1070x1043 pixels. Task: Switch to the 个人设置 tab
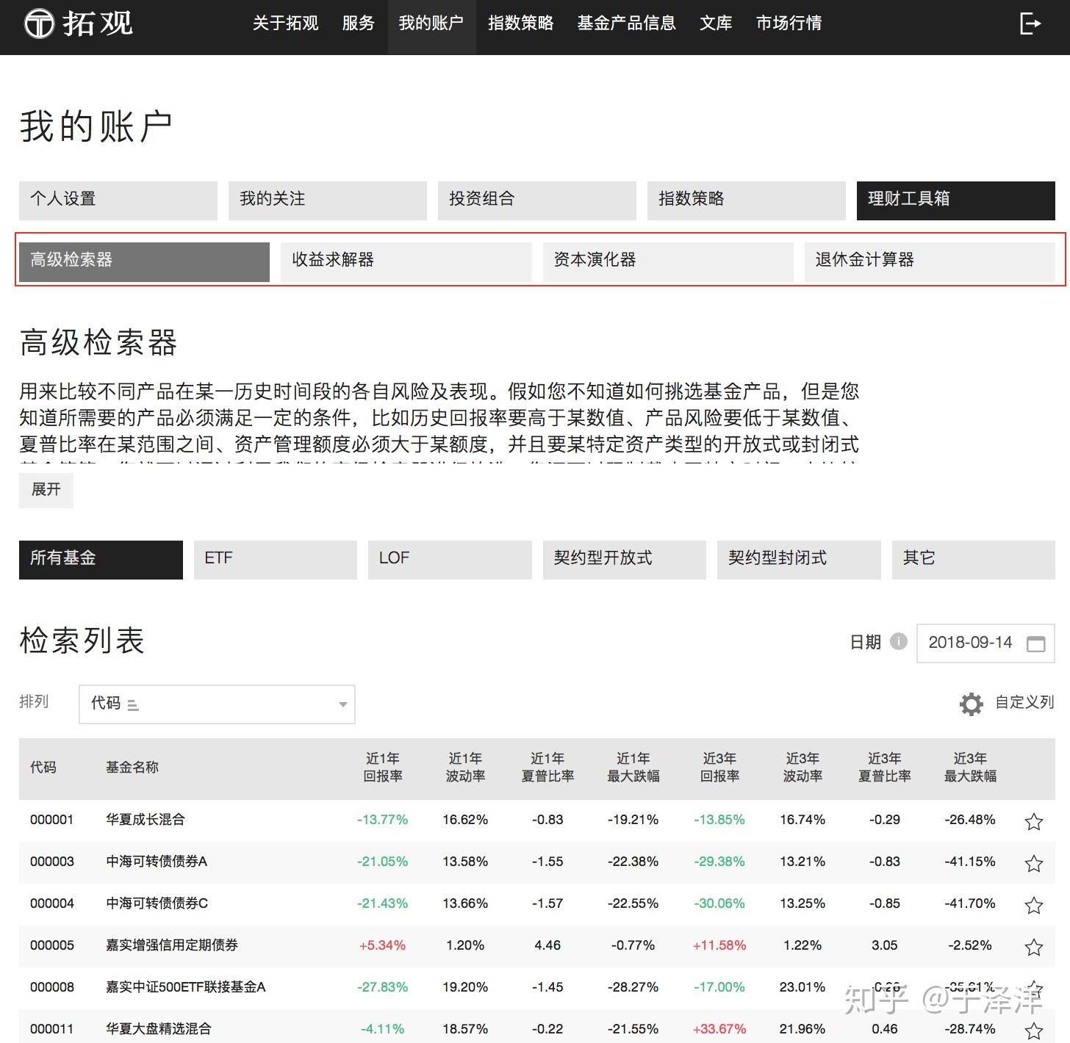point(118,200)
